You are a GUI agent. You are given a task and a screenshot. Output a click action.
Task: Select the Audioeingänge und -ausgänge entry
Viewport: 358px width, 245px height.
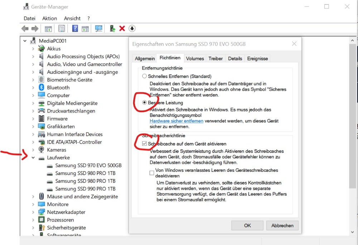pos(82,72)
